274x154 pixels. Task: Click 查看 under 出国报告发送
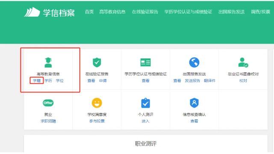(177, 80)
